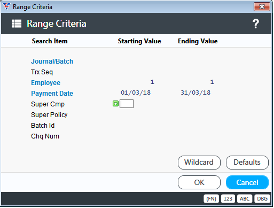Click the Payment Date ending value 31/03/18

coord(195,93)
